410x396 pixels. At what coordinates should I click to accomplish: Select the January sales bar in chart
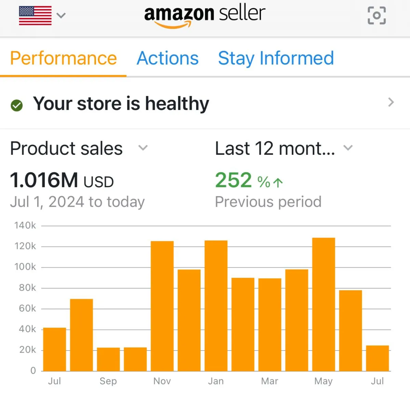(x=216, y=306)
